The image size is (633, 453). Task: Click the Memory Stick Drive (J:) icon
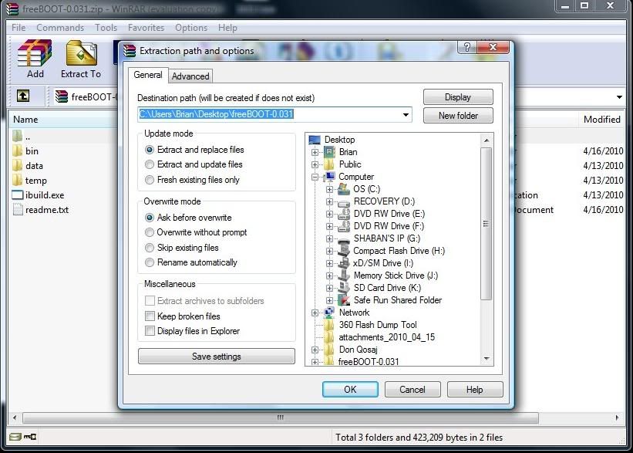pos(344,276)
